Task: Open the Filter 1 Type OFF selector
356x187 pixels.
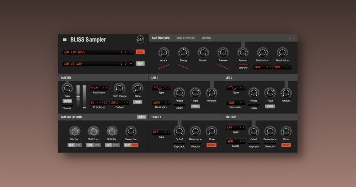Action: (x=161, y=132)
